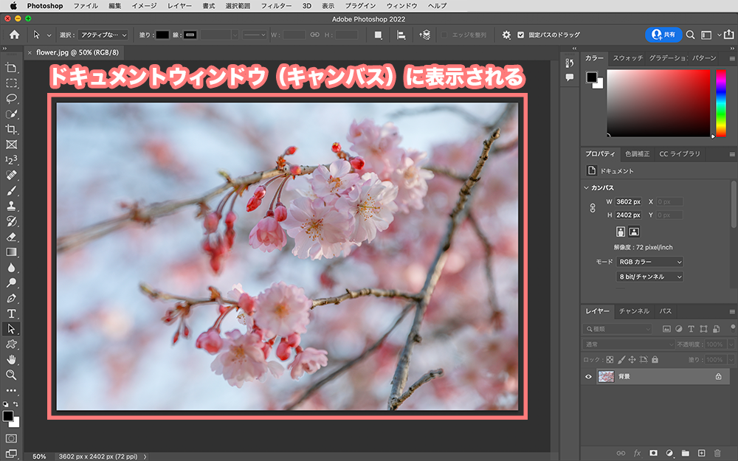Switch to the スウォッチ tab
This screenshot has height=461, width=738.
pos(628,58)
